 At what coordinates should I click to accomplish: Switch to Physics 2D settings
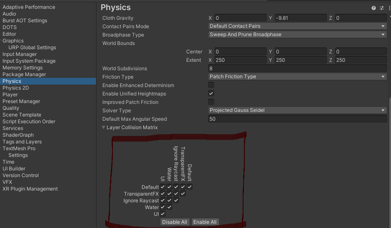click(x=16, y=87)
